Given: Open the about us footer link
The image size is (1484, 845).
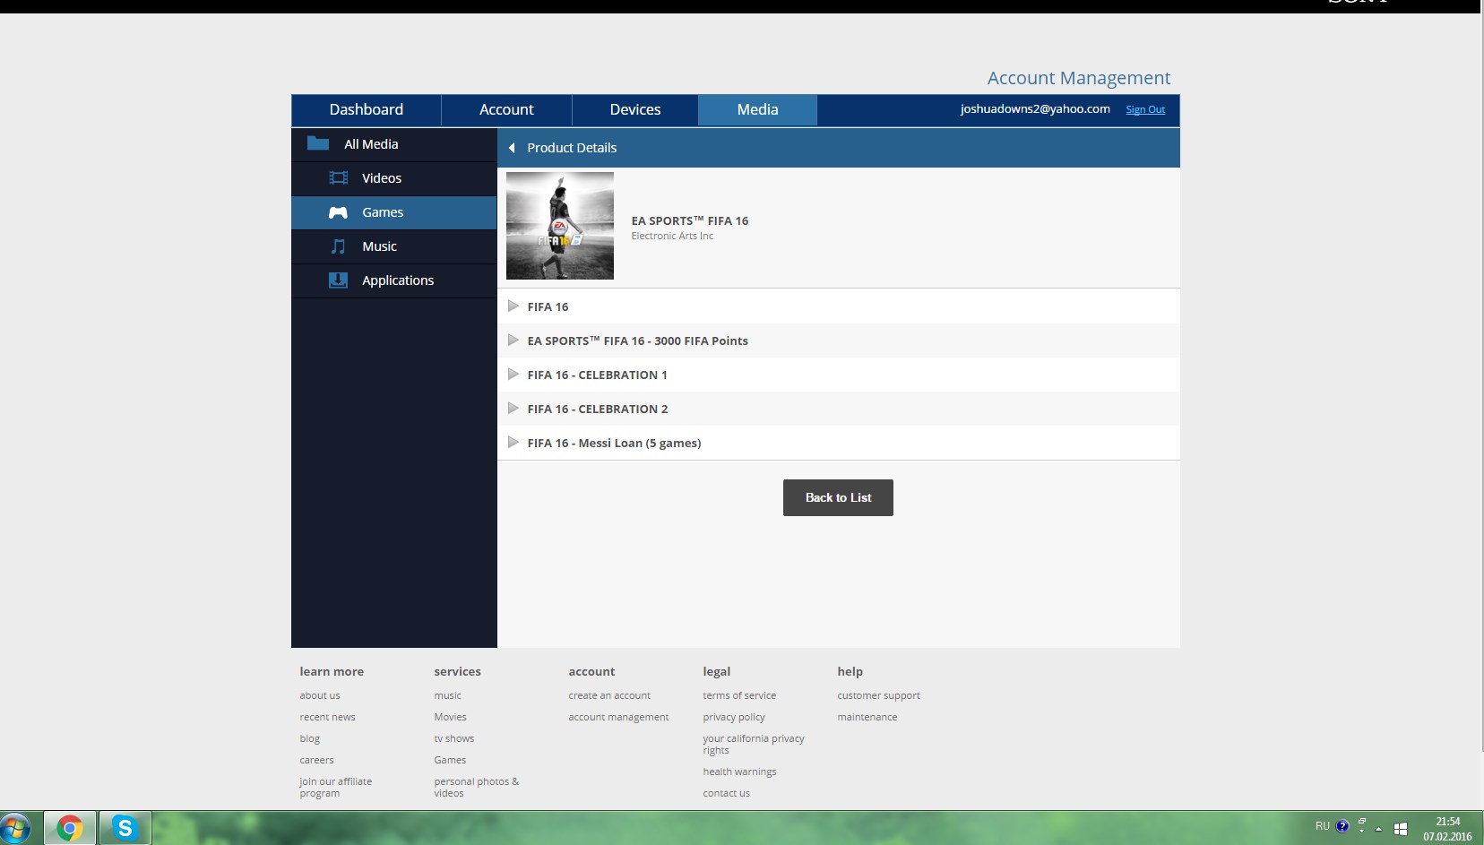Looking at the screenshot, I should pyautogui.click(x=320, y=695).
